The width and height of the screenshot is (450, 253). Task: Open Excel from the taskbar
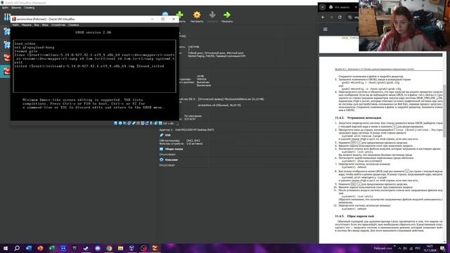point(51,248)
